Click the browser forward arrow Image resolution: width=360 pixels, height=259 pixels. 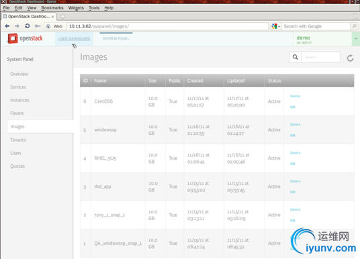coord(17,26)
